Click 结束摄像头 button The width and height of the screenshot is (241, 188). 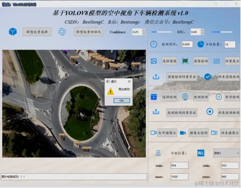230,133
